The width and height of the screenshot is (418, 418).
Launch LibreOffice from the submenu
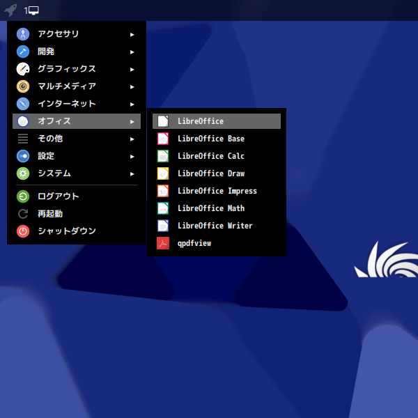tap(217, 121)
